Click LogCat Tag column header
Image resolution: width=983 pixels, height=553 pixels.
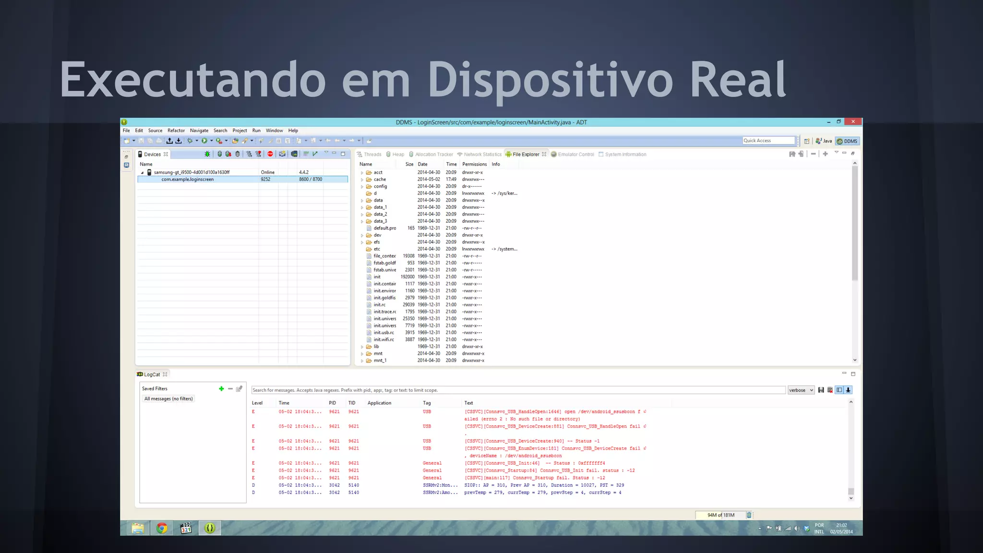click(427, 403)
